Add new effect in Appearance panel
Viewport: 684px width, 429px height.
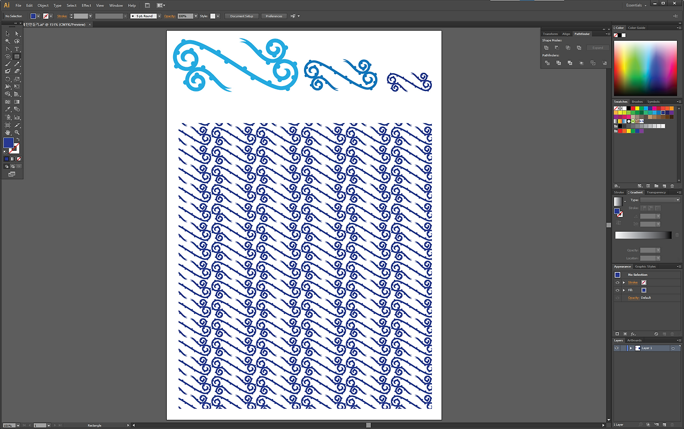[633, 334]
